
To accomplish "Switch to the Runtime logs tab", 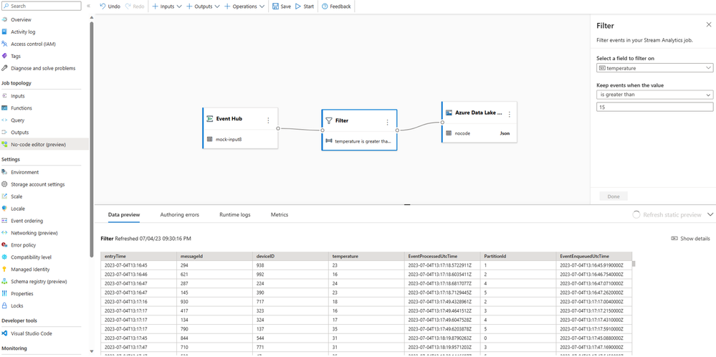I will pos(234,214).
